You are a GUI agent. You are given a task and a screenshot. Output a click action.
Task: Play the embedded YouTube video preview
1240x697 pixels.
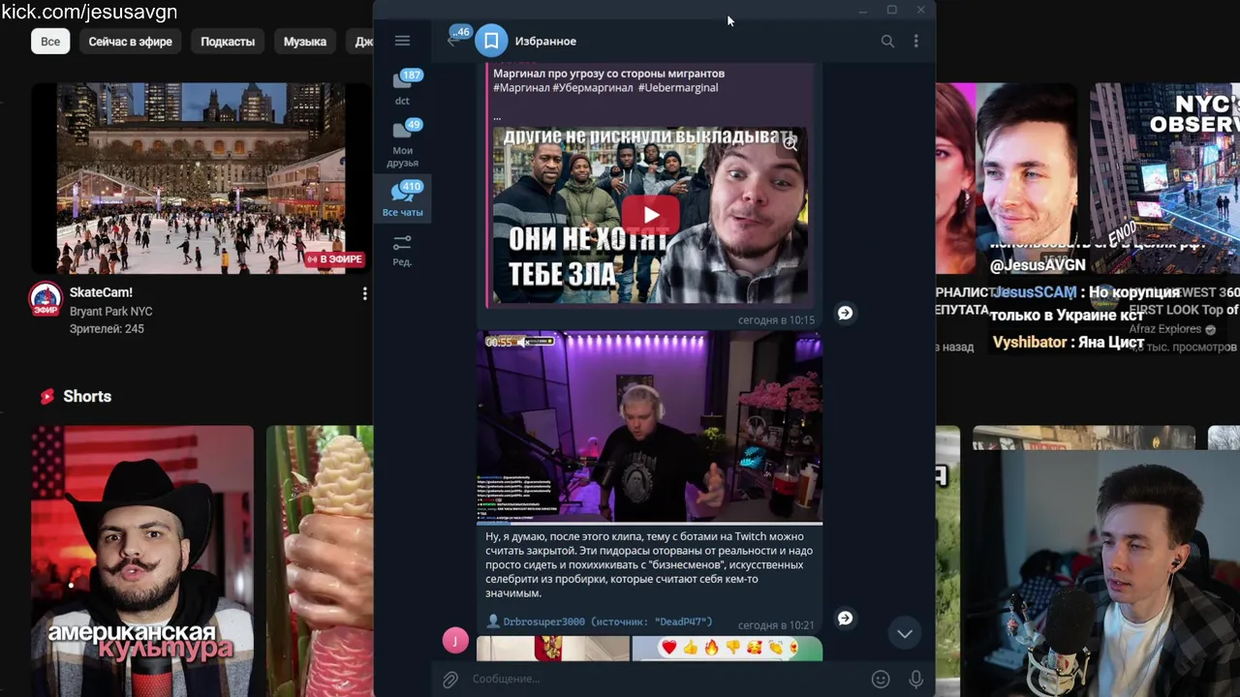click(650, 215)
